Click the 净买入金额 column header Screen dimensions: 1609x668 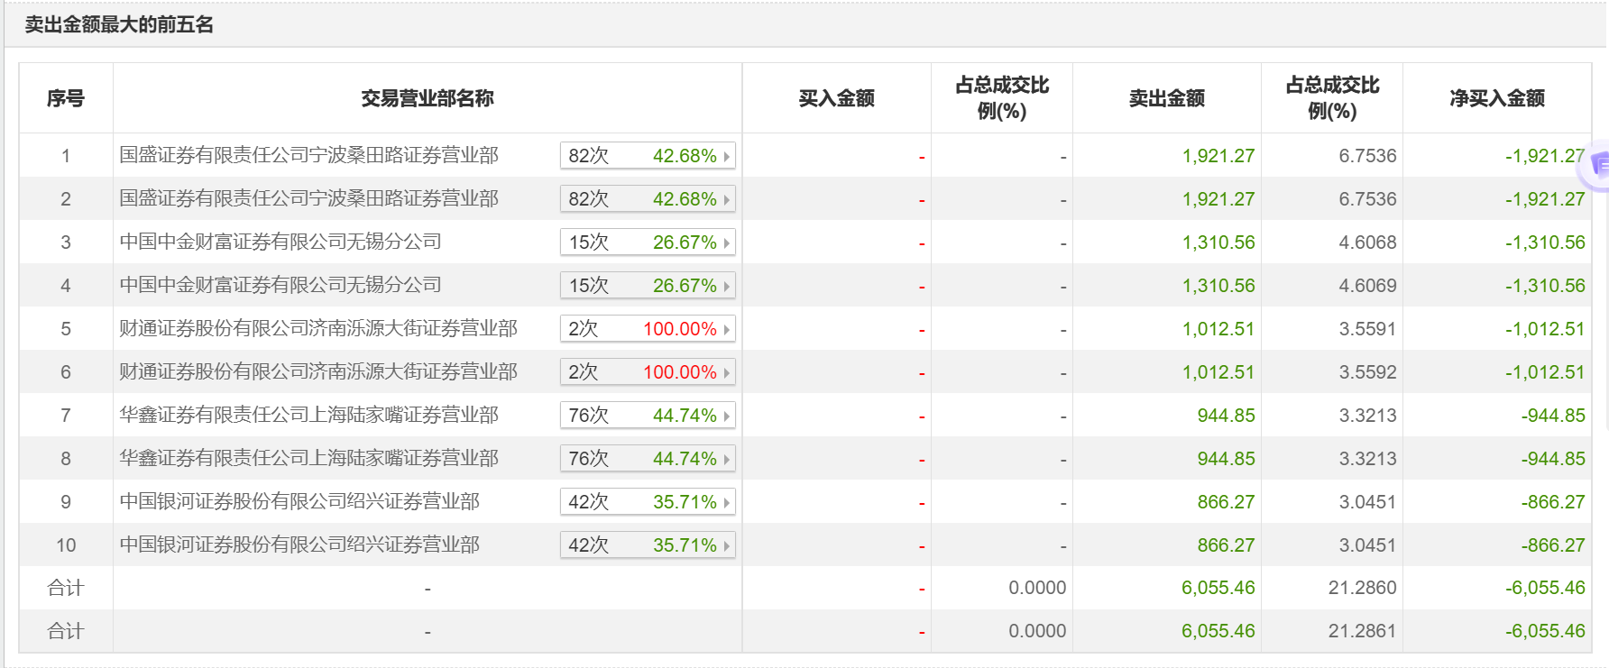tap(1497, 98)
